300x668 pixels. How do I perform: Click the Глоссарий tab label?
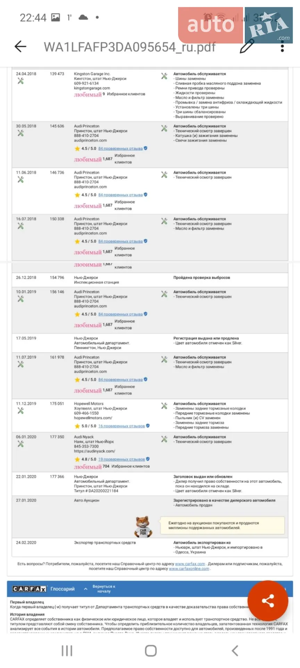click(62, 589)
